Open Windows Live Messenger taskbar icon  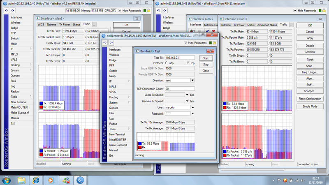pos(66,180)
